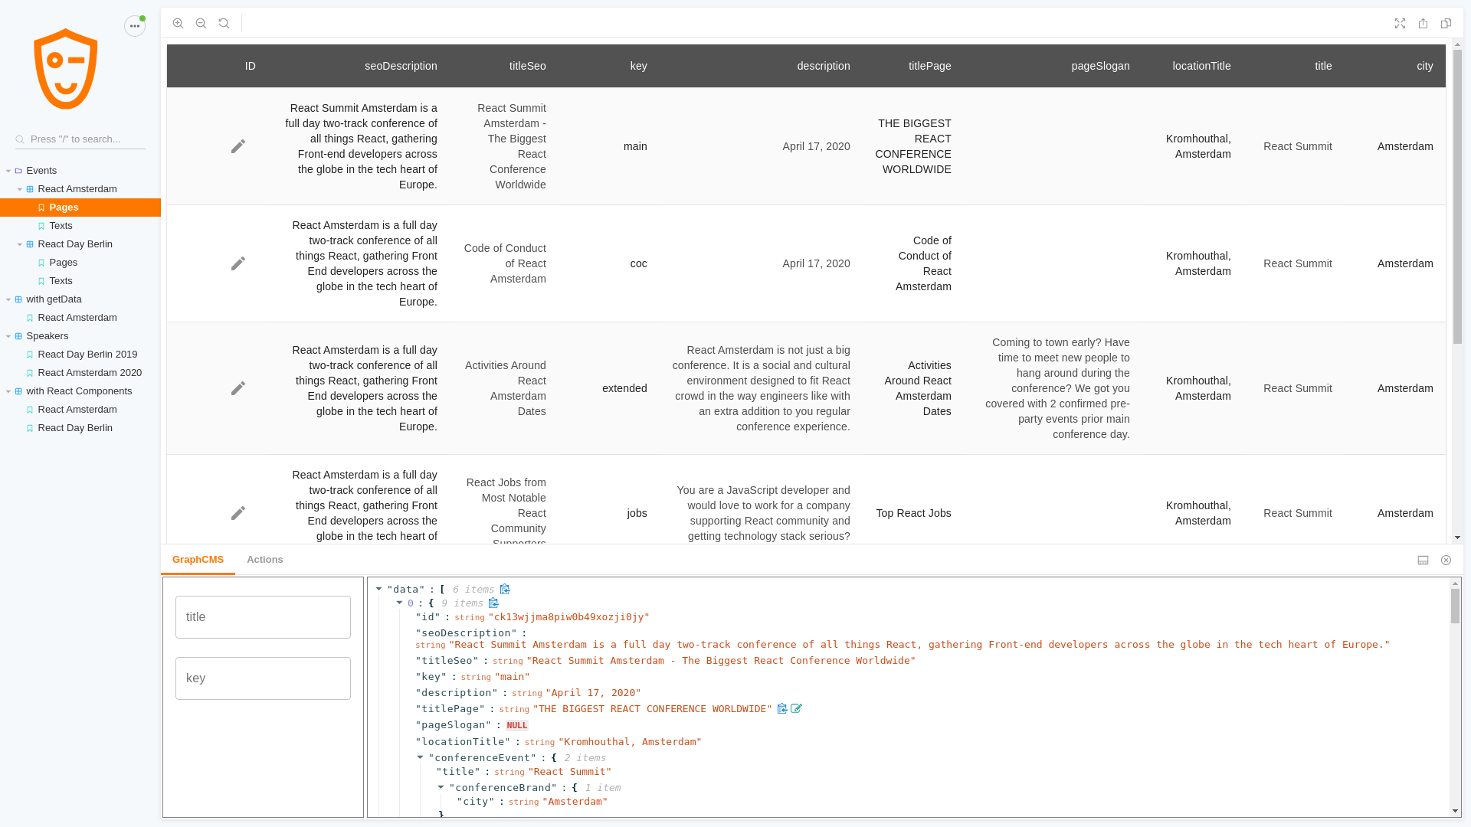Click the edit pencil icon for jobs page

(238, 513)
